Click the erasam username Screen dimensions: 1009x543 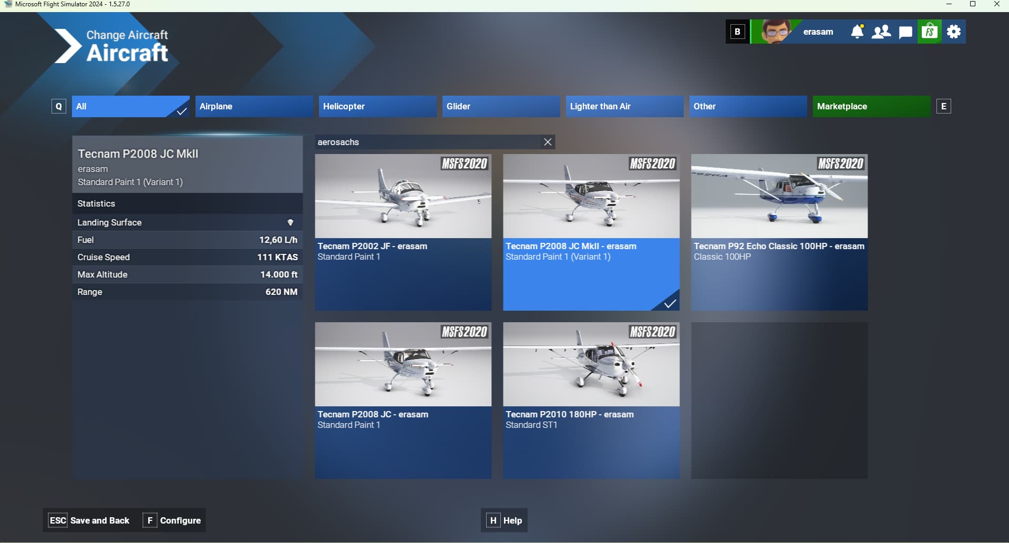818,32
